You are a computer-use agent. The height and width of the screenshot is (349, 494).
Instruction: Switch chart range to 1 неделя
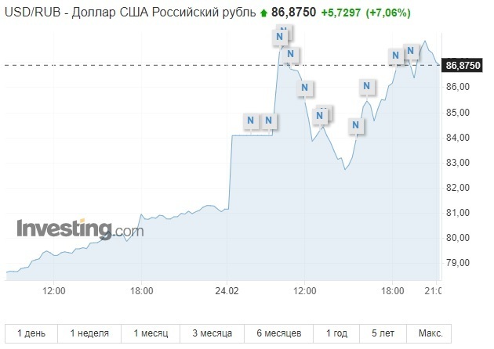[x=89, y=333]
